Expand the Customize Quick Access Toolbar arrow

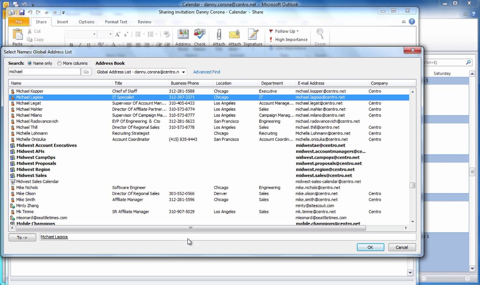(x=63, y=13)
